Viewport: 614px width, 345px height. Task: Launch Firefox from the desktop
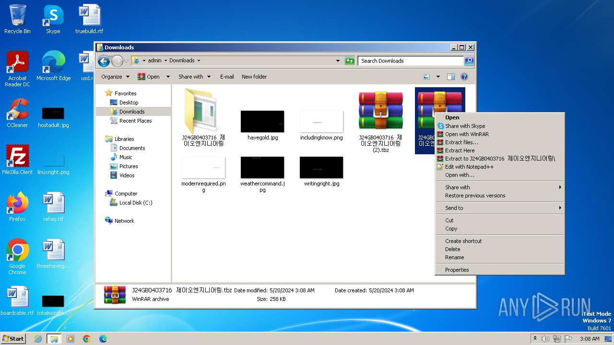click(x=17, y=207)
